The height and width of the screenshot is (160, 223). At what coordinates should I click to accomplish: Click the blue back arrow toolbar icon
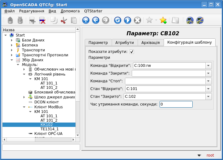[96, 20]
